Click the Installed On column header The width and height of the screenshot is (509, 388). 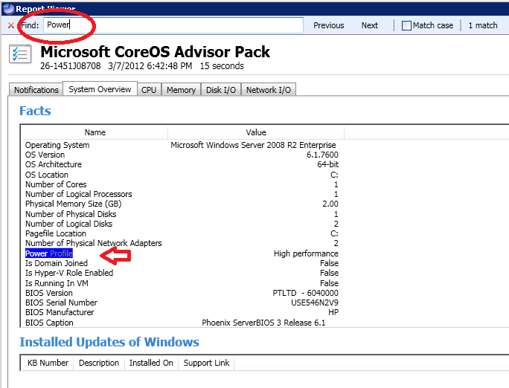pos(151,363)
